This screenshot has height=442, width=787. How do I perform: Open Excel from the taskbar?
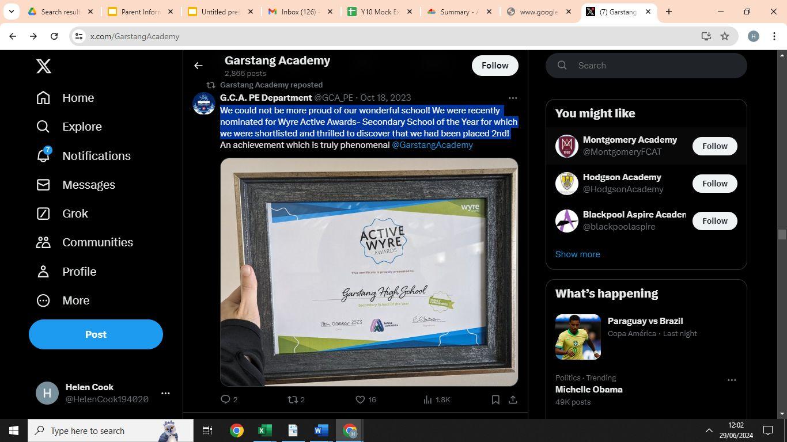(264, 430)
